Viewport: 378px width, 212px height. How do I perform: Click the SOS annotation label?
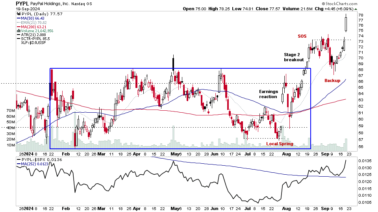click(302, 36)
